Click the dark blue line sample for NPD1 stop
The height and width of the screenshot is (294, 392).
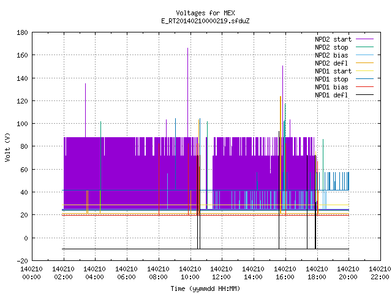click(364, 79)
